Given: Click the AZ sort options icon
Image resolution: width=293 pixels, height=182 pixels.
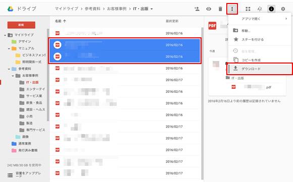Looking at the screenshot, I should click(x=260, y=9).
